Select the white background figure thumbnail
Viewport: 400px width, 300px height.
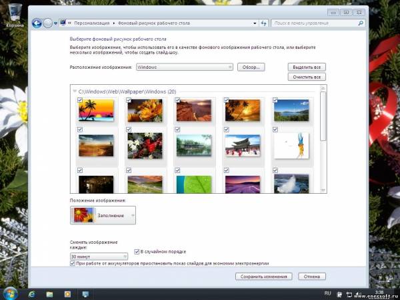(x=291, y=145)
